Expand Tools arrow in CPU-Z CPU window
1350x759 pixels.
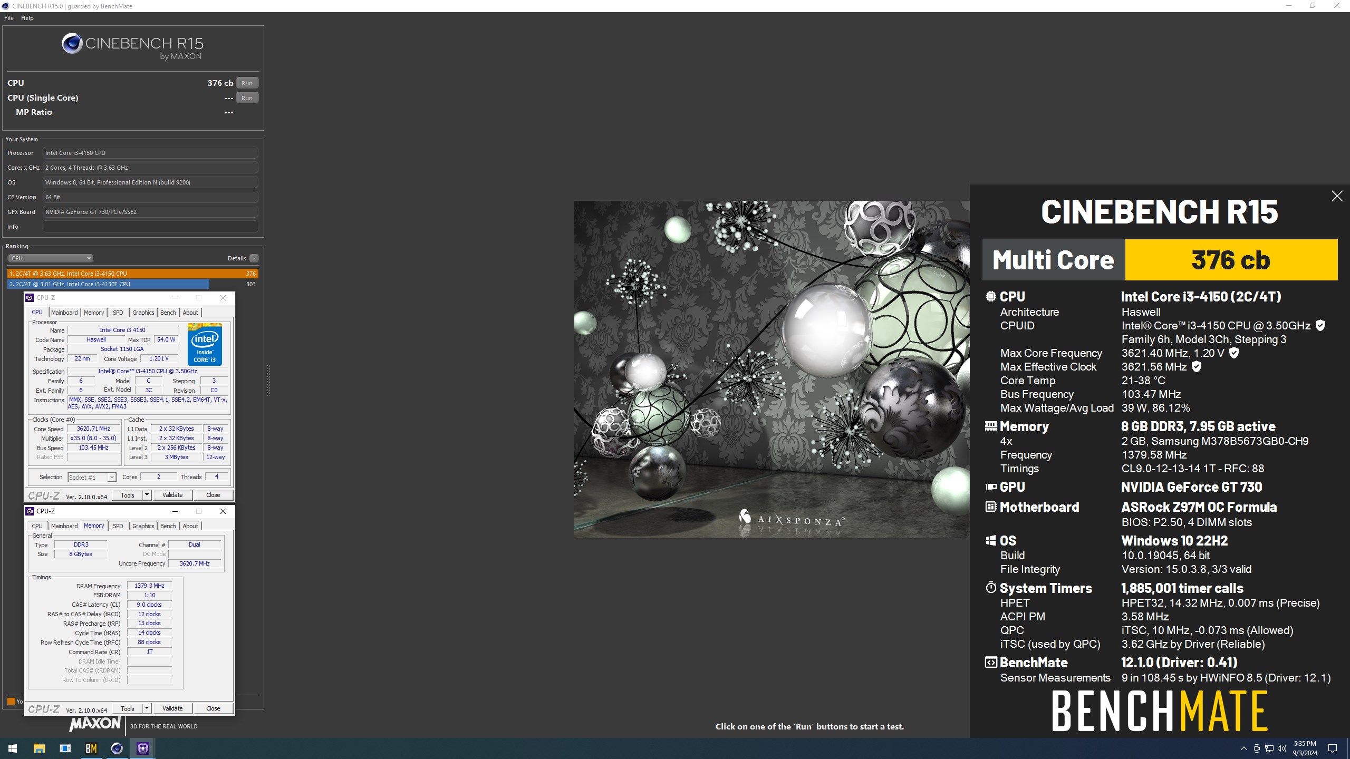coord(147,495)
